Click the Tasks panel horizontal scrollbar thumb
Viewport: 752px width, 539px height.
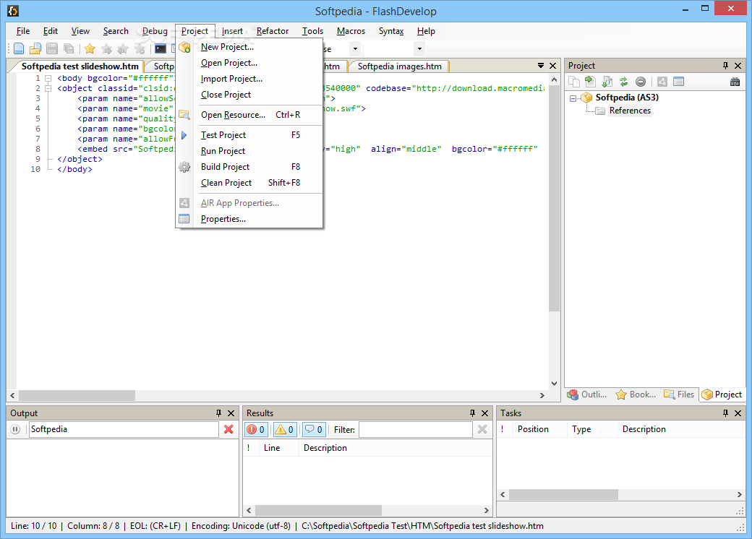coord(563,494)
